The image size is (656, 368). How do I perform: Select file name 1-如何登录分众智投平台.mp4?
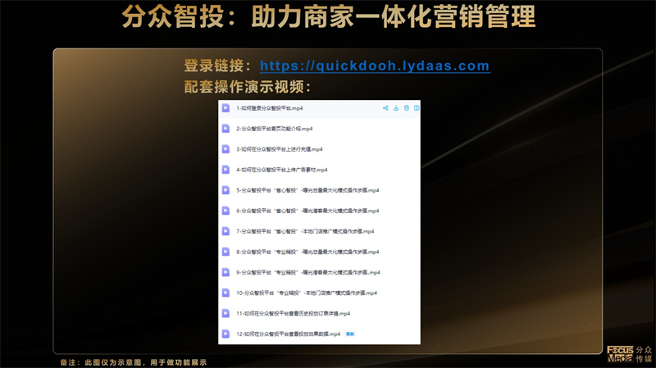click(x=270, y=108)
